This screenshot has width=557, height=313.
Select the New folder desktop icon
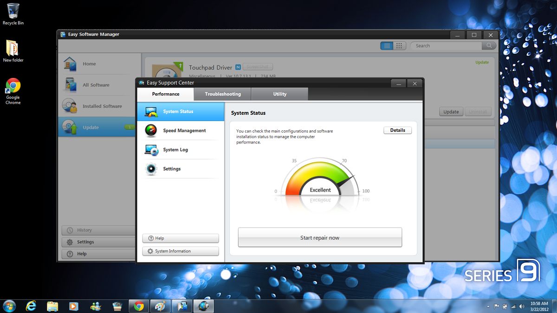click(13, 51)
